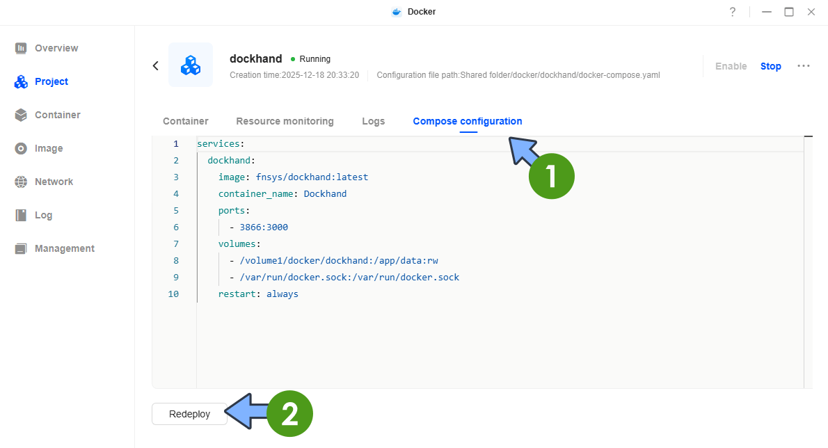Screen dimensions: 828x448
Task: Switch to the Container tab
Action: [185, 121]
